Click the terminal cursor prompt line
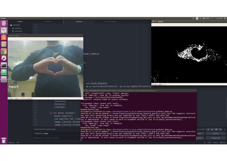This screenshot has width=227, height=161. [81, 139]
